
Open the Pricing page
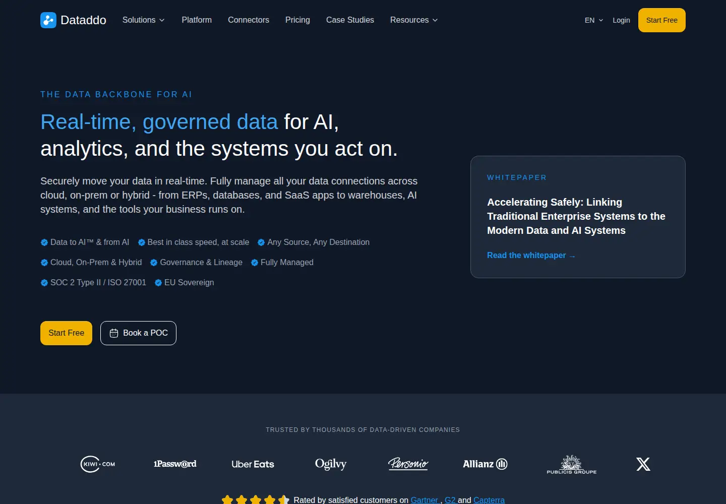297,20
